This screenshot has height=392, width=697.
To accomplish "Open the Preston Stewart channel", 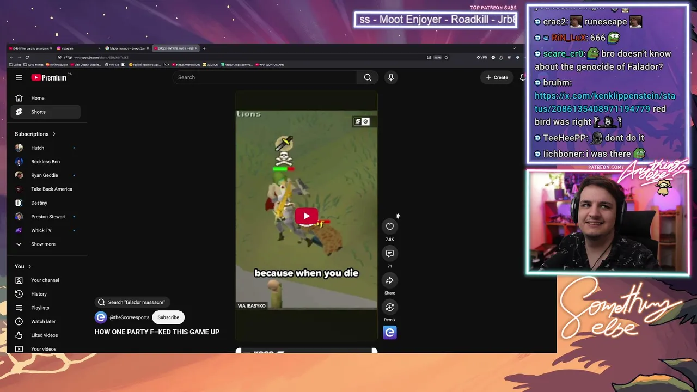I will pos(46,217).
